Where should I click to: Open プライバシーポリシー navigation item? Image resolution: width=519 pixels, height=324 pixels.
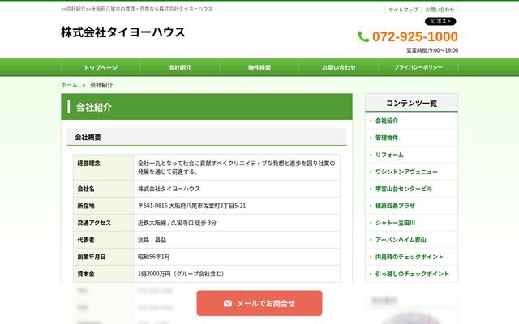tap(418, 67)
